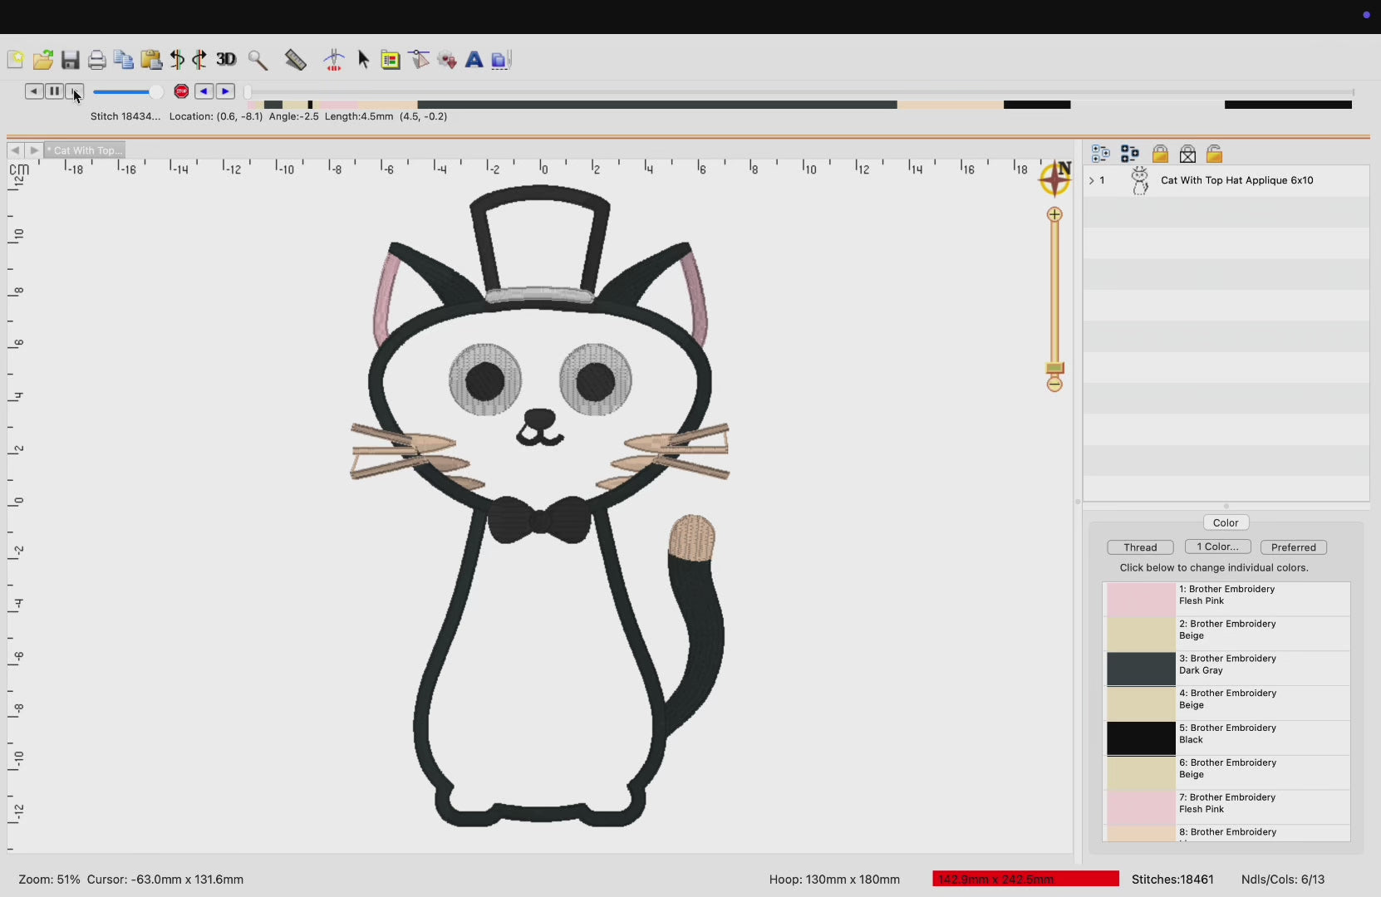The image size is (1381, 897).
Task: Click the Preferred button
Action: point(1293,547)
